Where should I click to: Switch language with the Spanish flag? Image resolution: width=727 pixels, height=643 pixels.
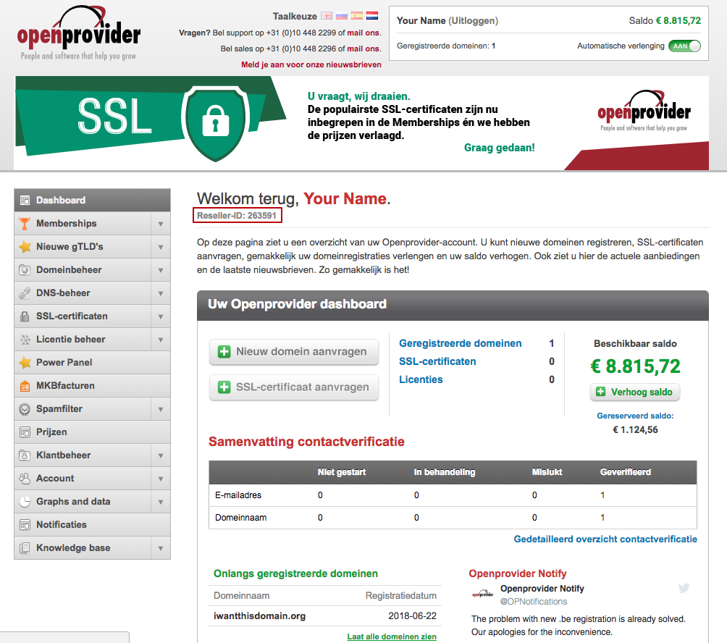pos(357,16)
